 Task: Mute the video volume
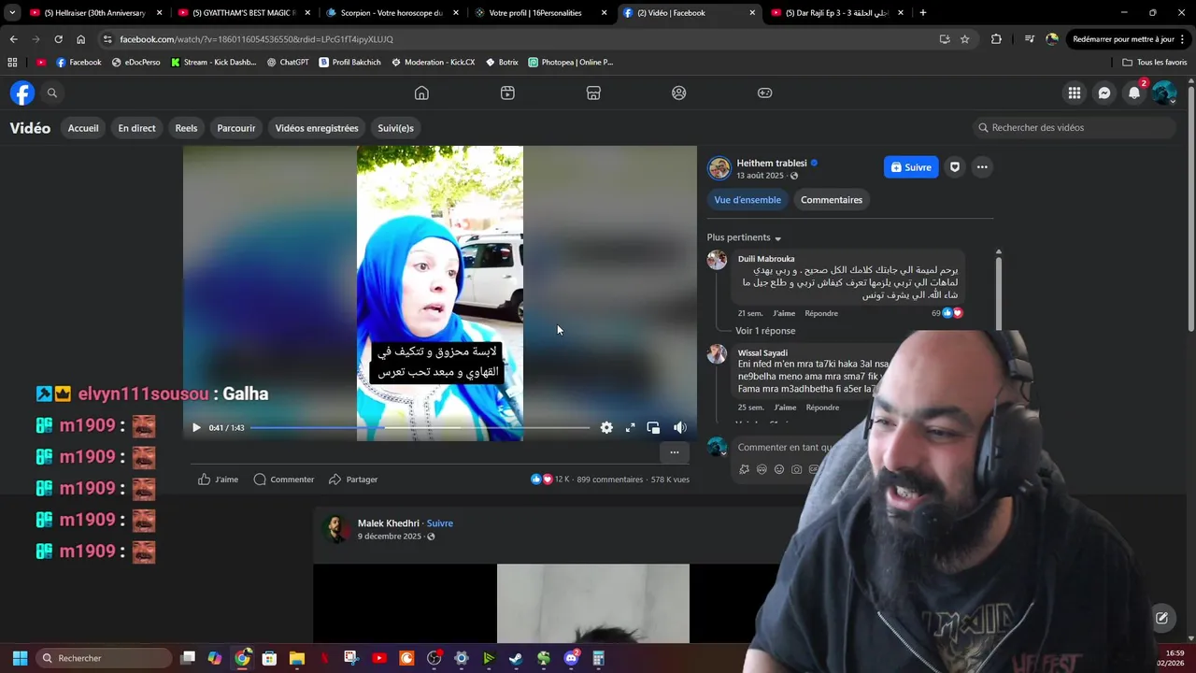pyautogui.click(x=680, y=427)
